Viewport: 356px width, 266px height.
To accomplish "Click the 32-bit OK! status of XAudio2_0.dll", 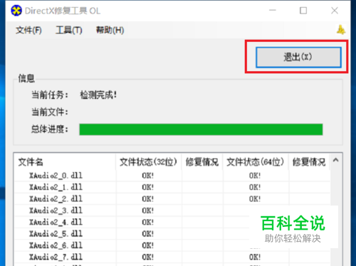I will pyautogui.click(x=148, y=176).
